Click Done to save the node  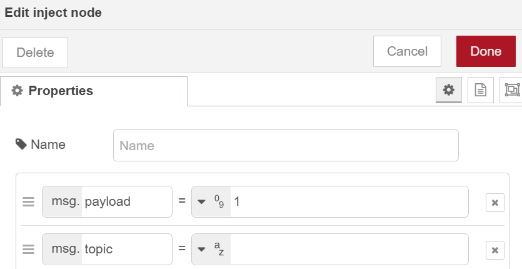[486, 51]
